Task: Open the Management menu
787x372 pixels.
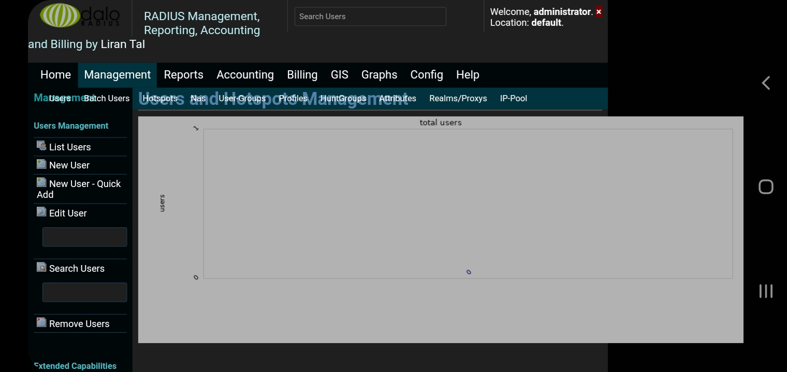Action: pos(117,75)
